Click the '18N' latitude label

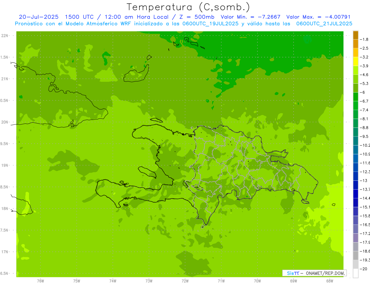[5, 208]
